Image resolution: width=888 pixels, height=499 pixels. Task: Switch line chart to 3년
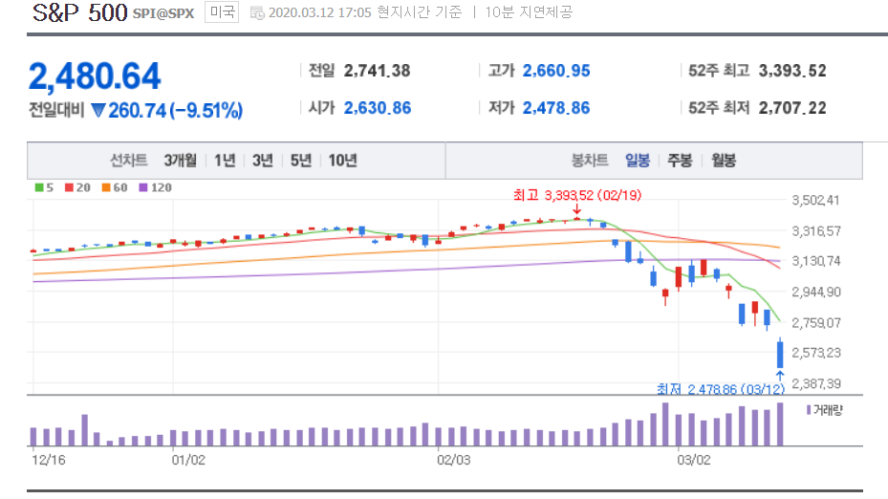tap(262, 161)
